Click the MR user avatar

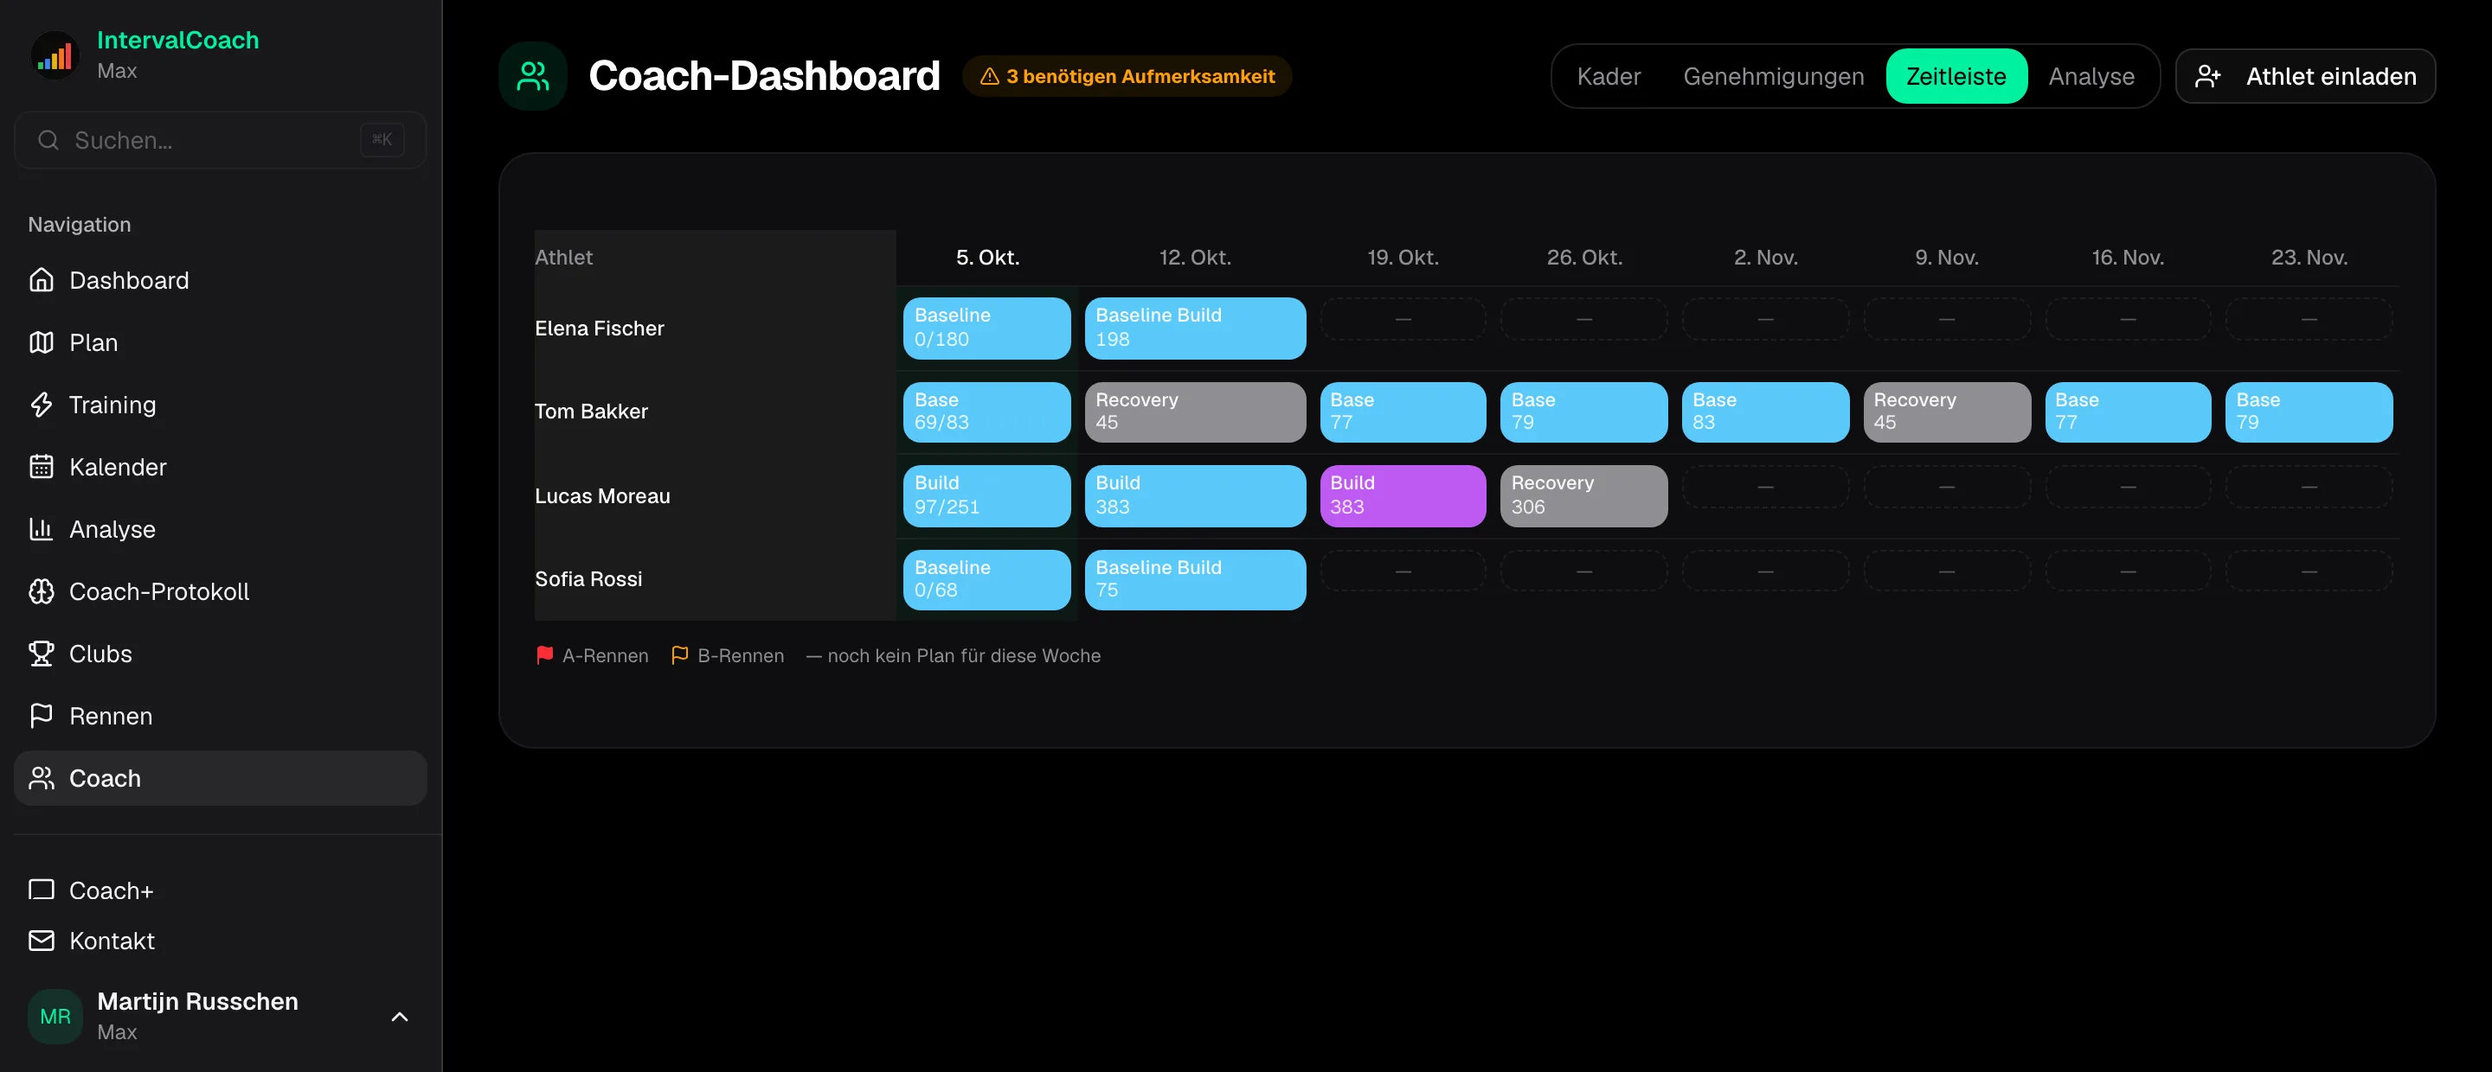[55, 1016]
